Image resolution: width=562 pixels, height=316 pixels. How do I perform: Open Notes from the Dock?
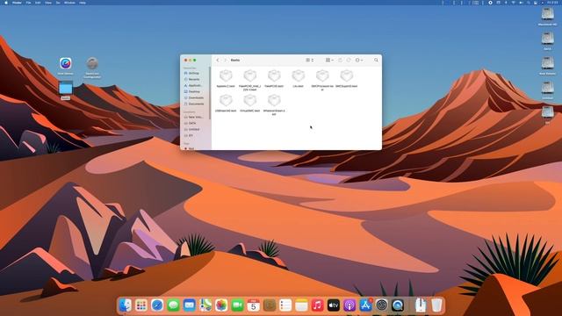pyautogui.click(x=301, y=305)
